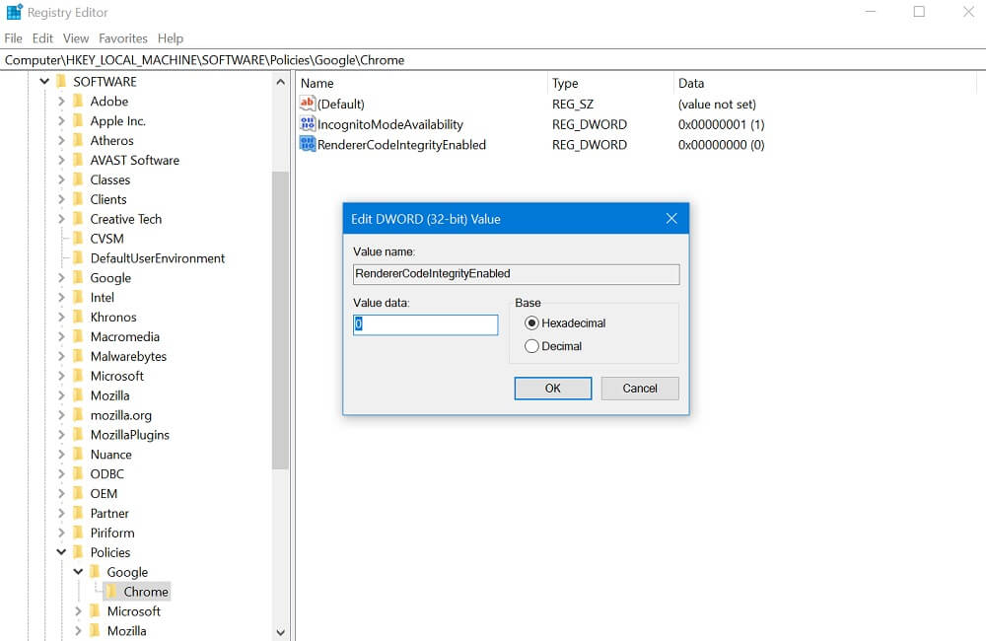Click the Name column header

click(421, 83)
